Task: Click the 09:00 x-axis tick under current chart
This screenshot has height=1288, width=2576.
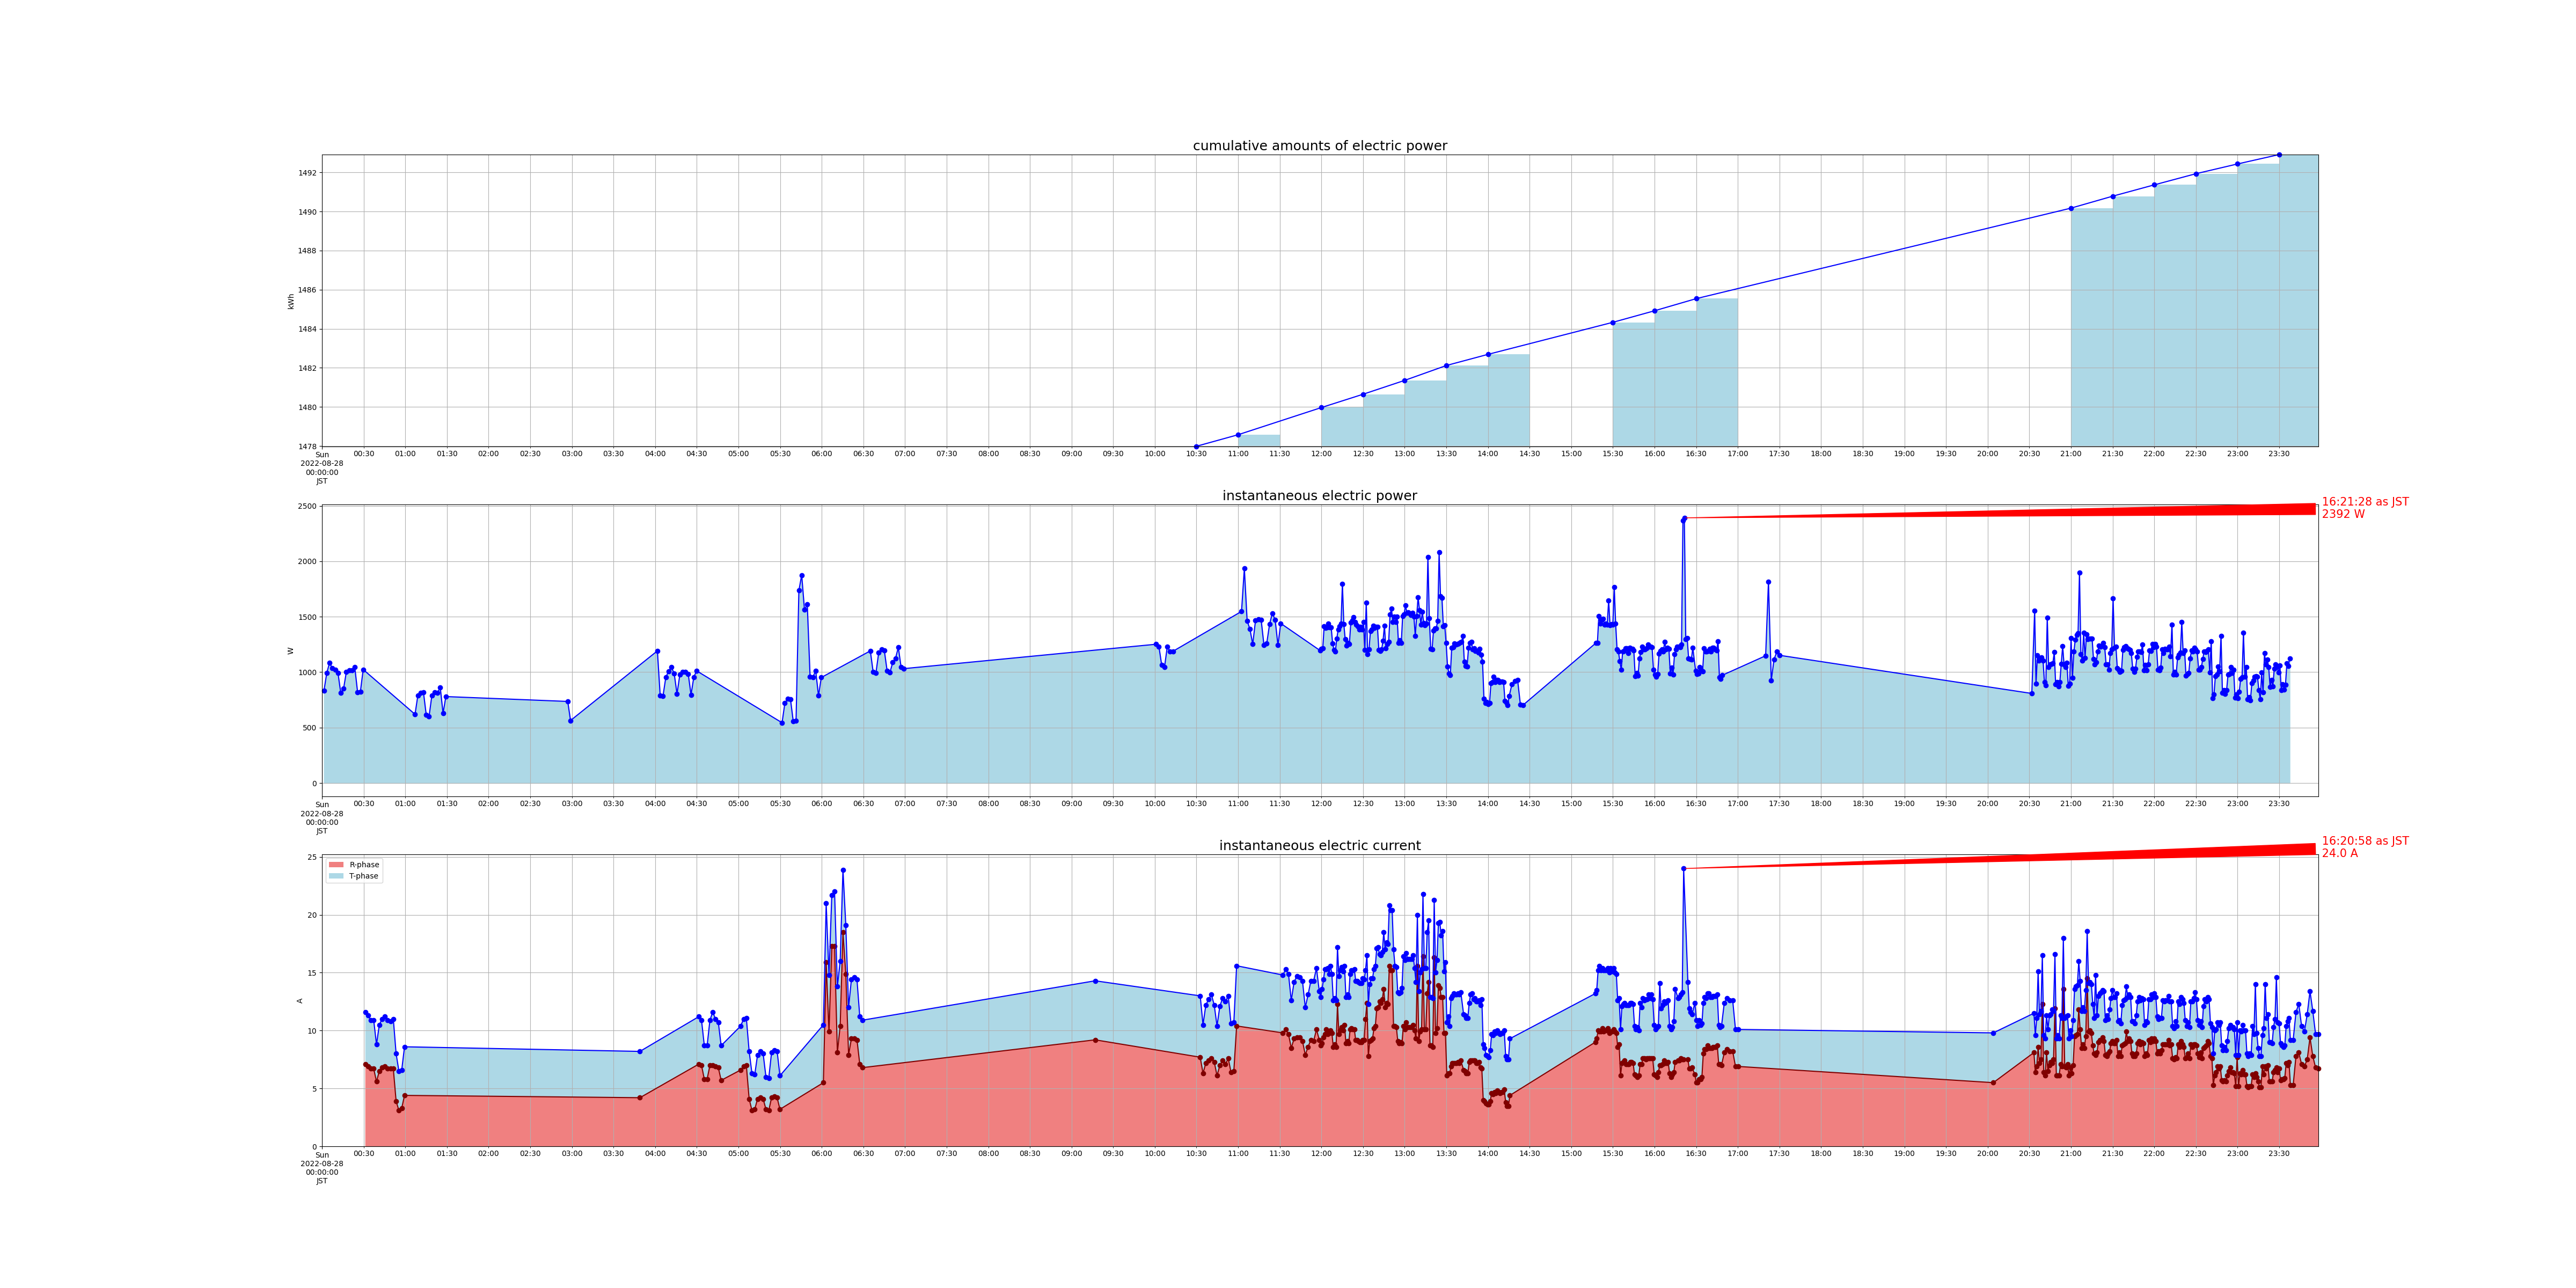Action: 1071,1154
